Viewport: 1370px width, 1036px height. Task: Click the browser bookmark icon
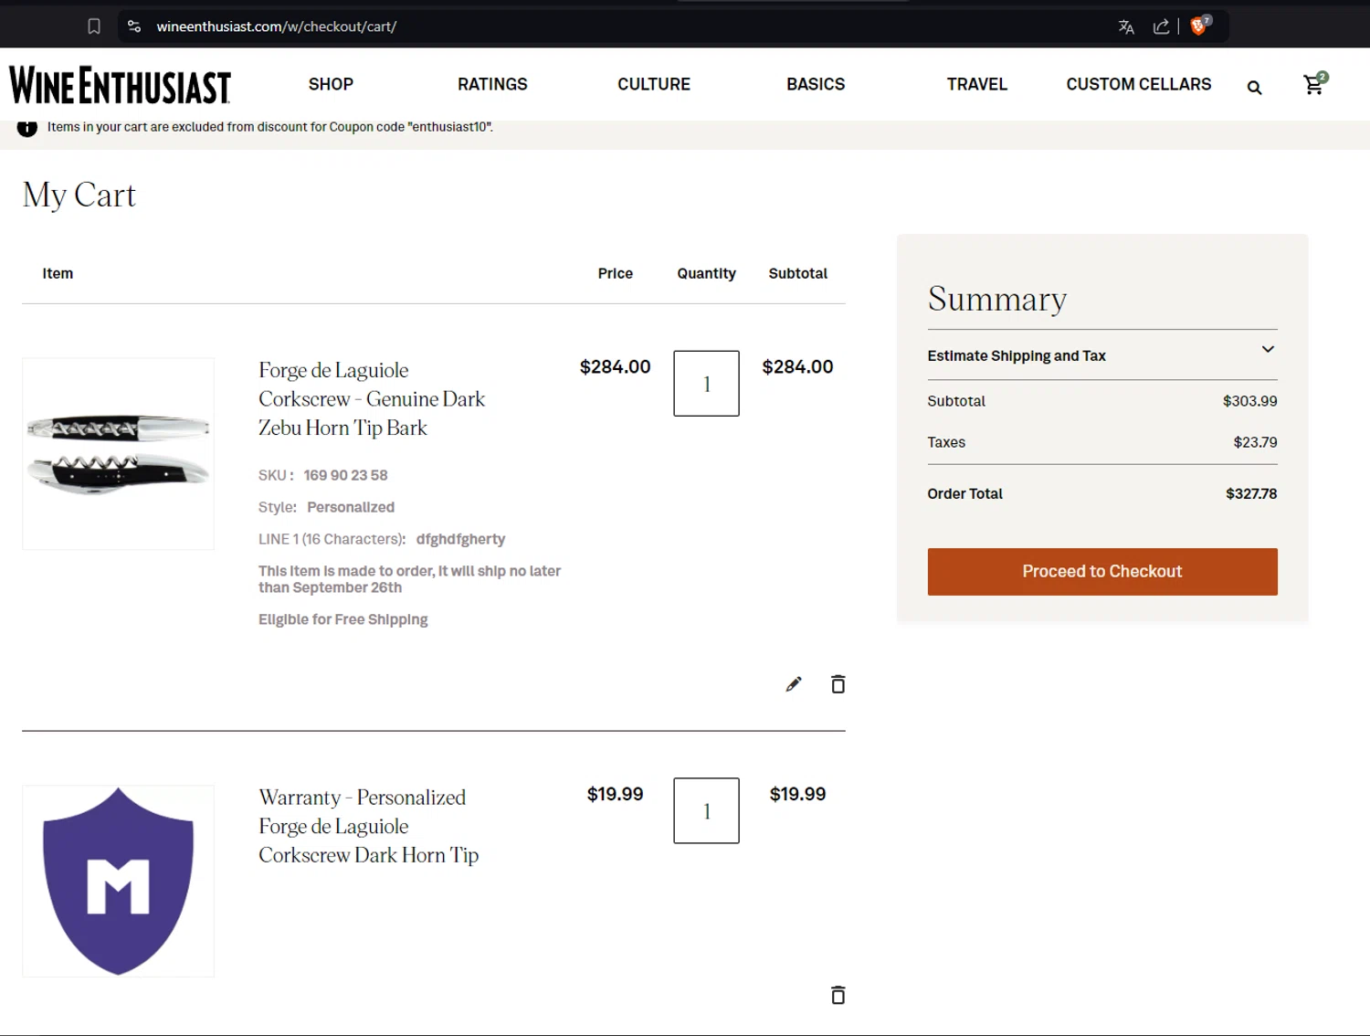[93, 26]
